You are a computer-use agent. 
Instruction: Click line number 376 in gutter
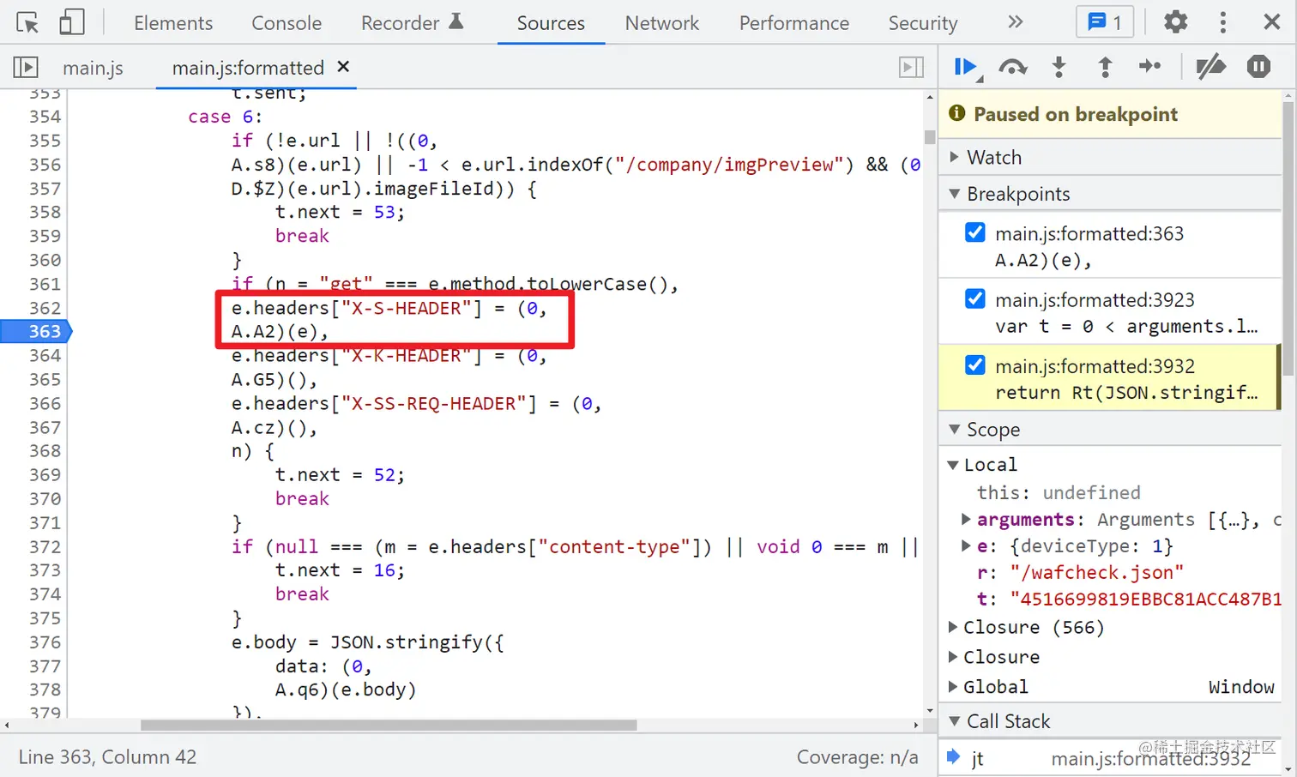coord(45,641)
